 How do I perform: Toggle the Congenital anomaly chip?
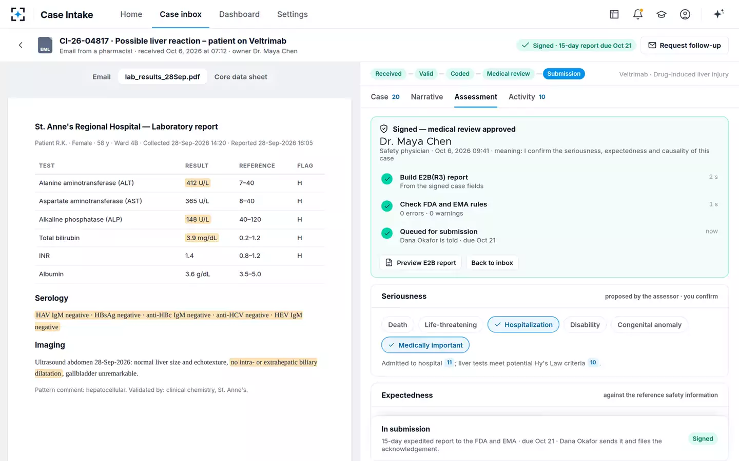click(649, 325)
